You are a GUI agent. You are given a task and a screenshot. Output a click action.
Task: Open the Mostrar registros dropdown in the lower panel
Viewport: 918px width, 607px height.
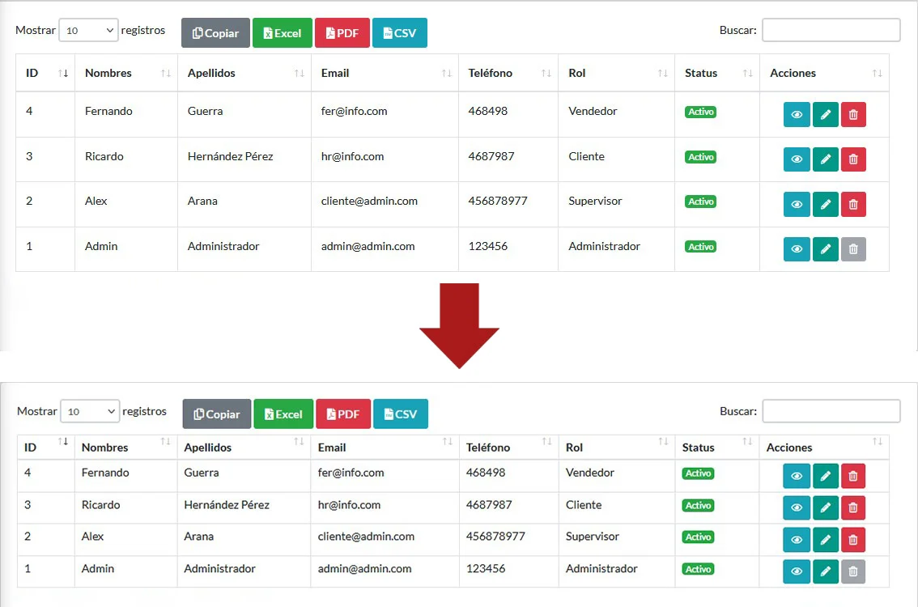(x=90, y=411)
